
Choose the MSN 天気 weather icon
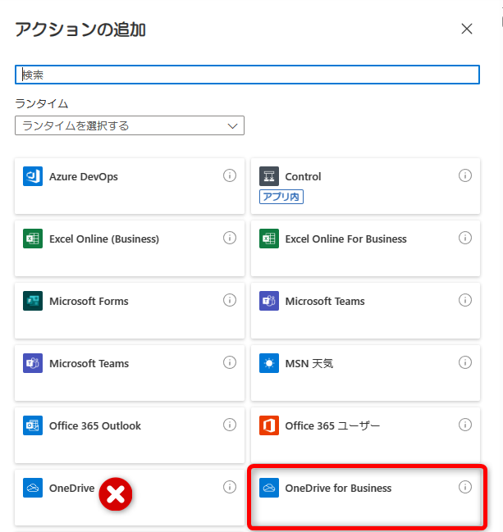(x=269, y=363)
